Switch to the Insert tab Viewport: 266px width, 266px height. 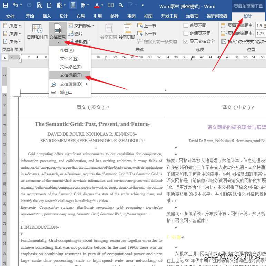pyautogui.click(x=47, y=16)
